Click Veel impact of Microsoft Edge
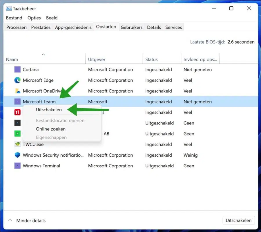This screenshot has height=232, width=261. pos(188,80)
